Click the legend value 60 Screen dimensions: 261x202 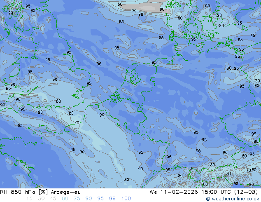point(65,199)
